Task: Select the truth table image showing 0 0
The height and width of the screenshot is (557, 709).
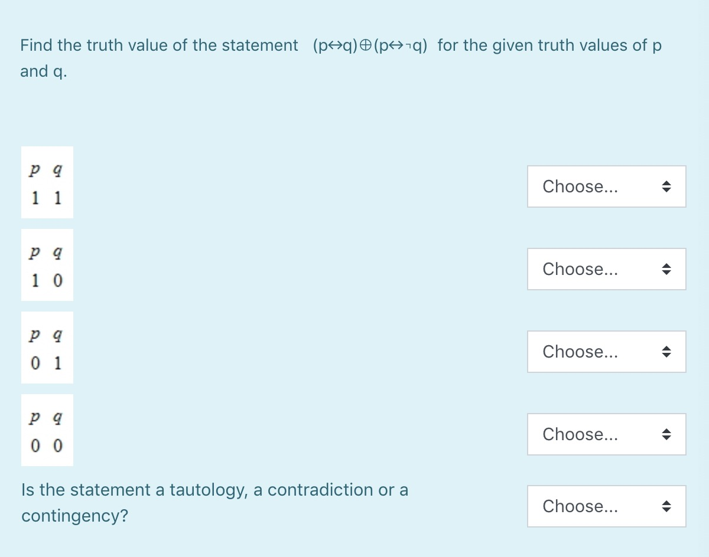Action: (x=47, y=430)
